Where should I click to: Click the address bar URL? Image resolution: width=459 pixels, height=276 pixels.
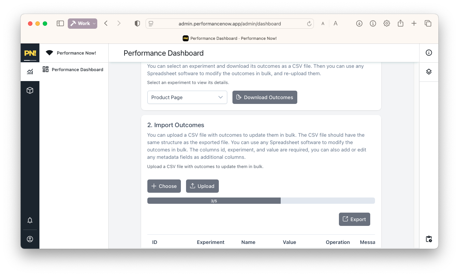coord(230,24)
